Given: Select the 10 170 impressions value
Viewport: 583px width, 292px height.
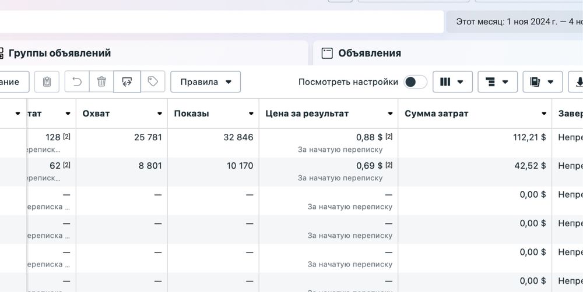Looking at the screenshot, I should click(x=240, y=165).
